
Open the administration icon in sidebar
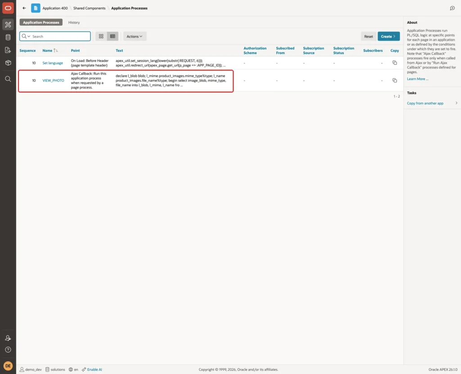coord(8,338)
